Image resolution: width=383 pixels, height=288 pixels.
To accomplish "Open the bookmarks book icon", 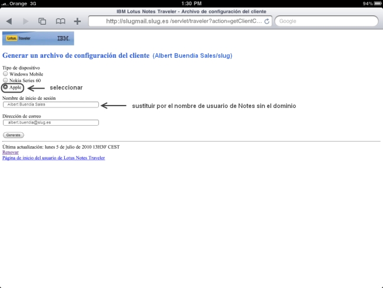I will [x=60, y=21].
